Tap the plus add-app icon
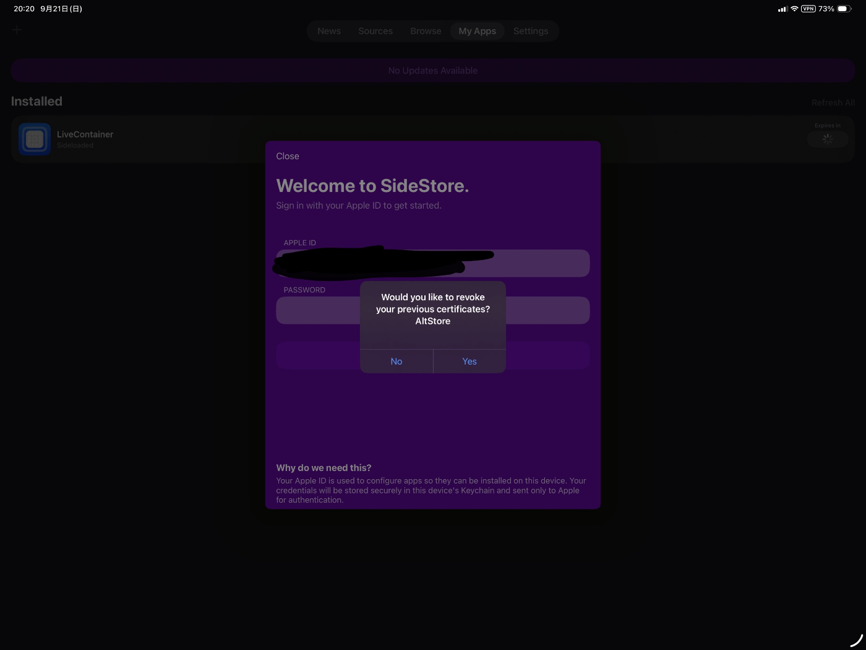 tap(17, 30)
